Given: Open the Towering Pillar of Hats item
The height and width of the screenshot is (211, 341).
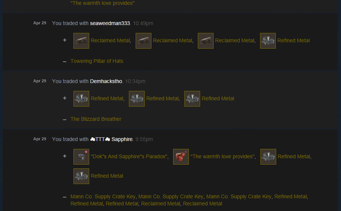Looking at the screenshot, I should pos(97,61).
